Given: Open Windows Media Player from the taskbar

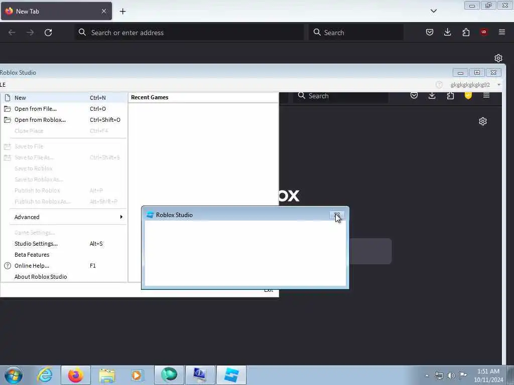Looking at the screenshot, I should point(137,375).
